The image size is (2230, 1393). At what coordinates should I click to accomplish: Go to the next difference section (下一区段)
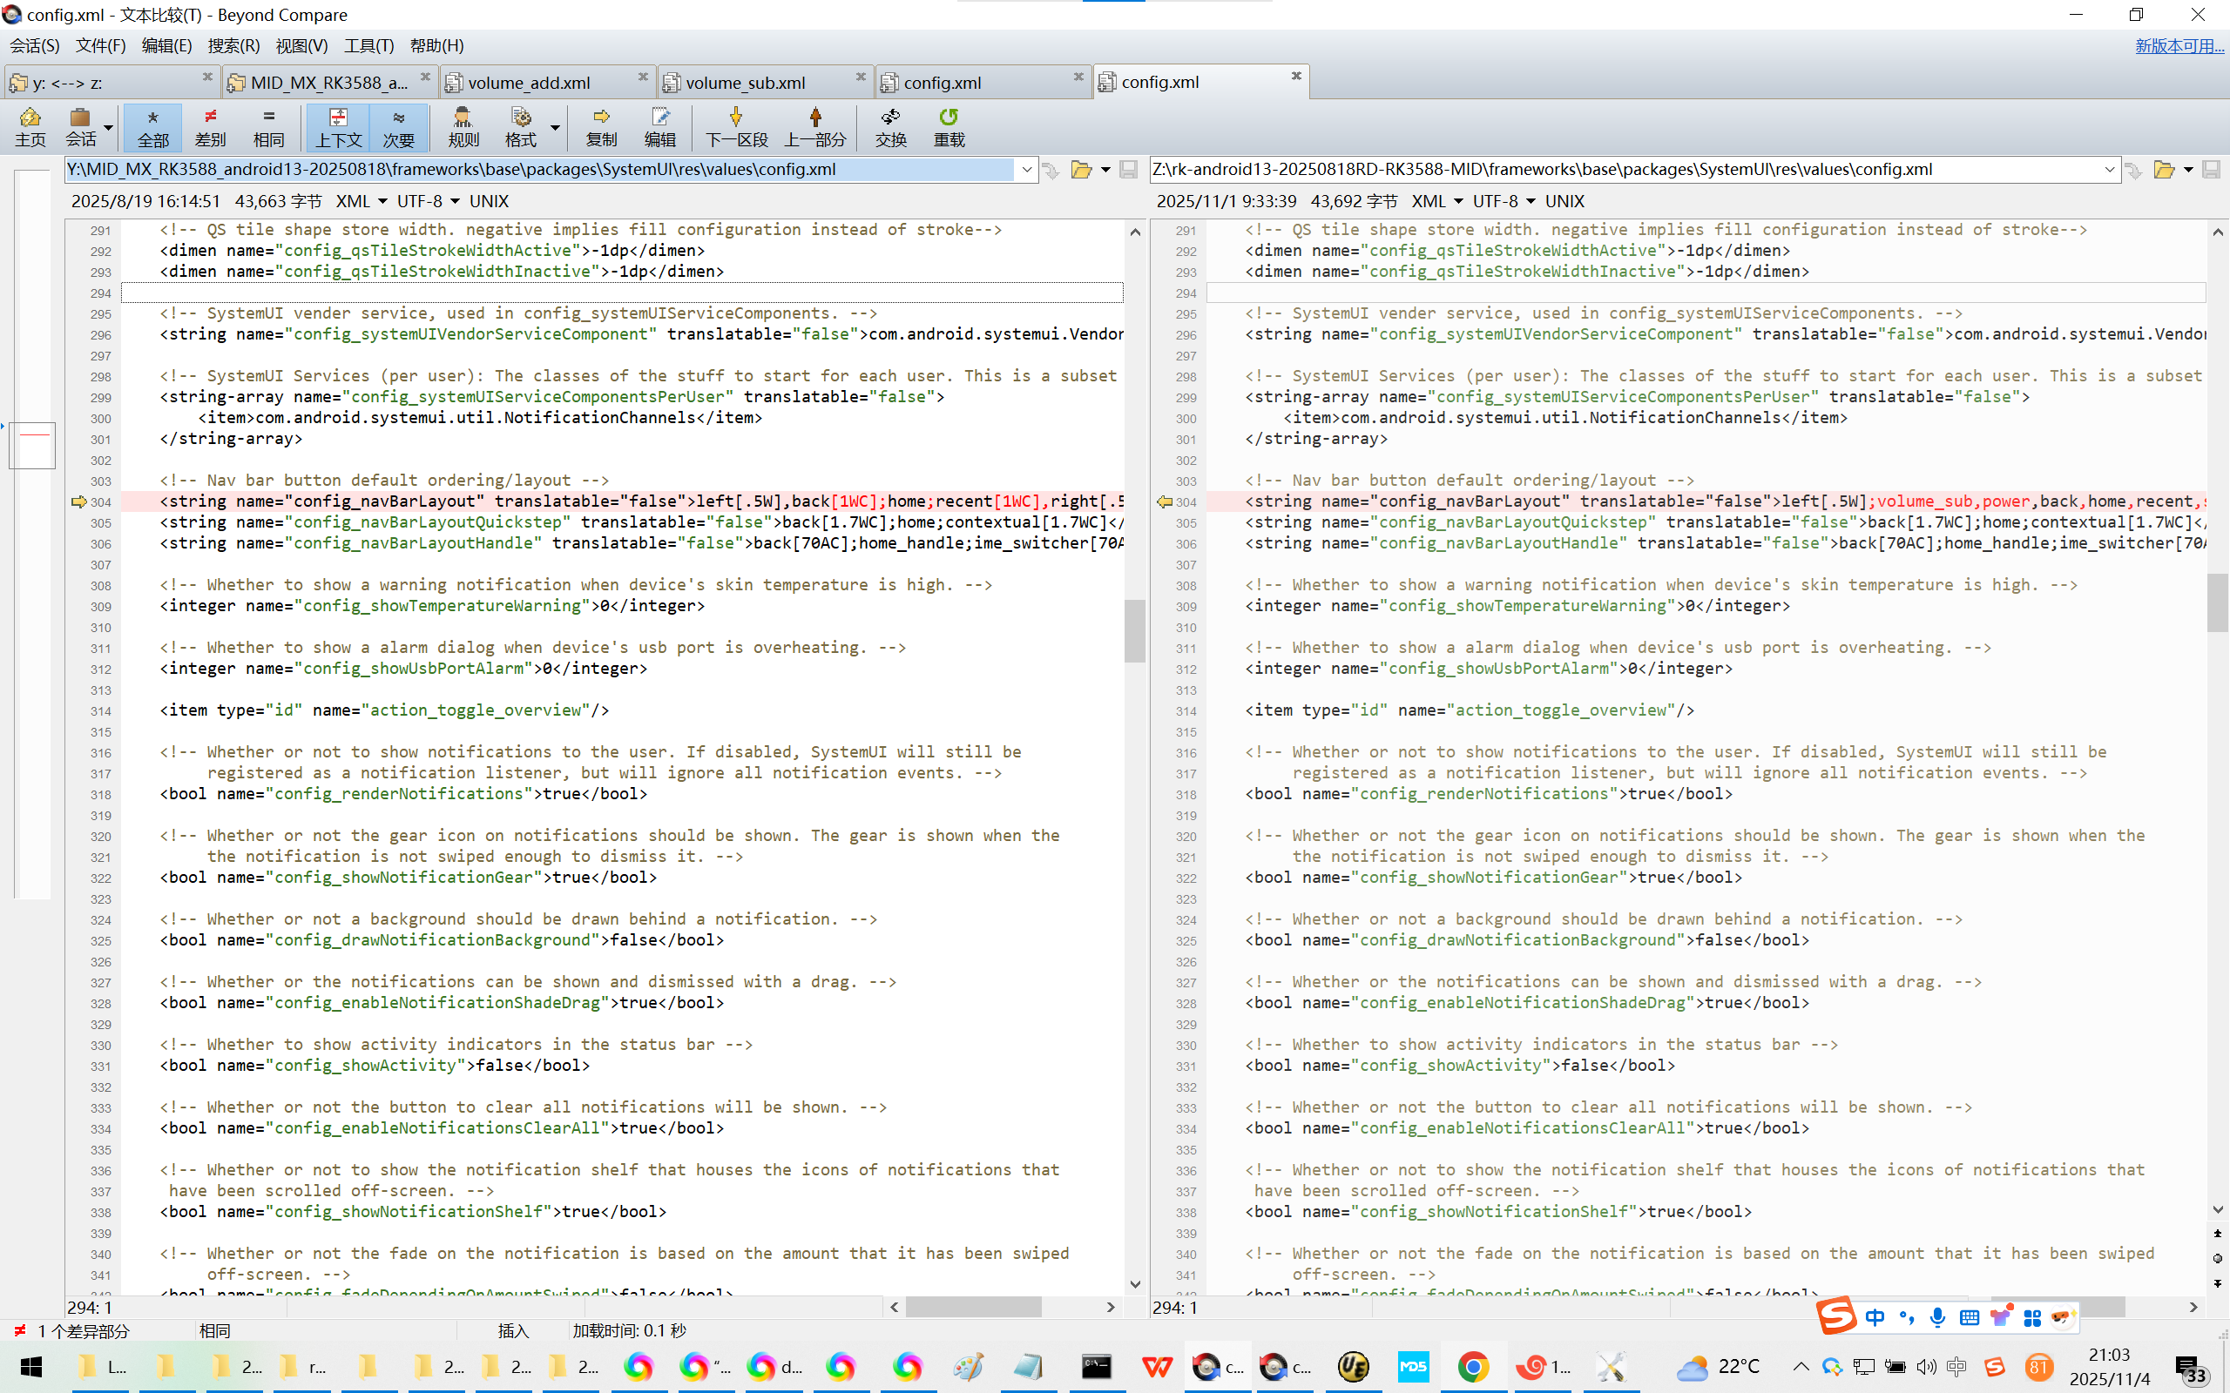point(735,127)
